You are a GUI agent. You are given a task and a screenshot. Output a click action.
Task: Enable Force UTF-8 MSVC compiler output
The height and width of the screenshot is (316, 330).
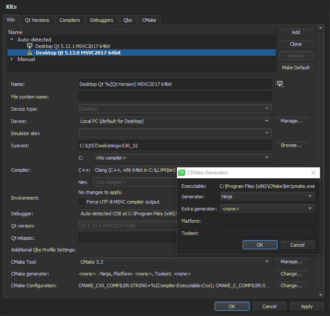pos(81,202)
